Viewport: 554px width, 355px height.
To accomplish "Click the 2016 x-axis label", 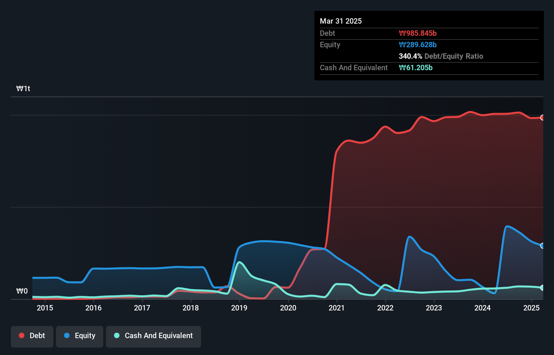I will [x=93, y=308].
